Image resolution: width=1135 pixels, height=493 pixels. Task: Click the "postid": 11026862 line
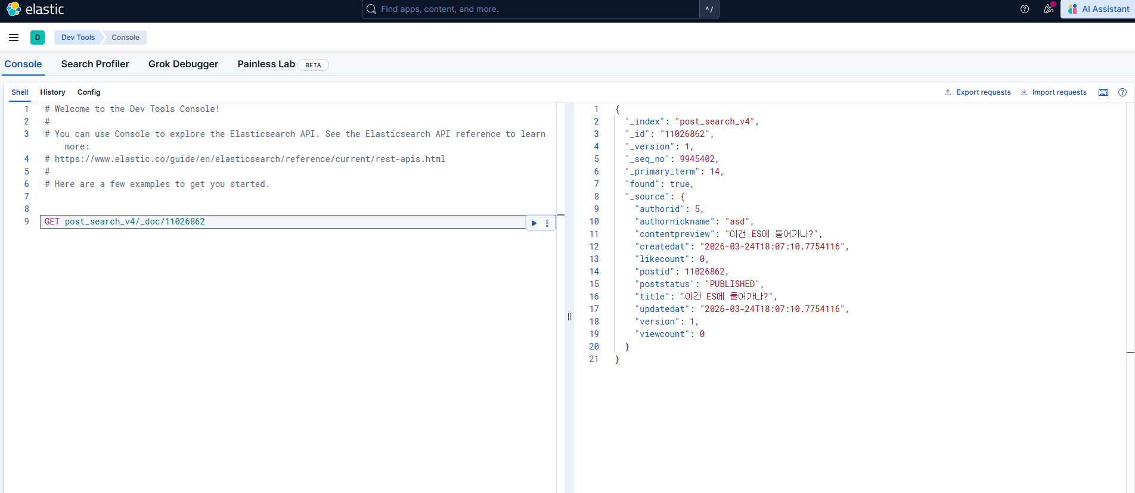(682, 272)
